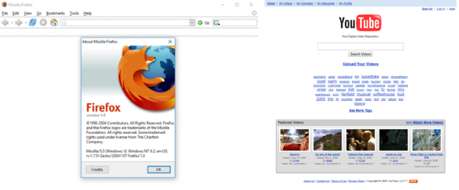Click My Messages in the YouTube navigation
The height and width of the screenshot is (190, 459).
[x=326, y=4]
